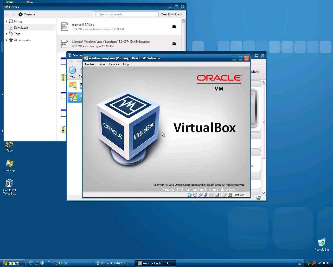This screenshot has height=267, width=333.
Task: Select the windows longhorn VM in the manager list
Action: [75, 98]
